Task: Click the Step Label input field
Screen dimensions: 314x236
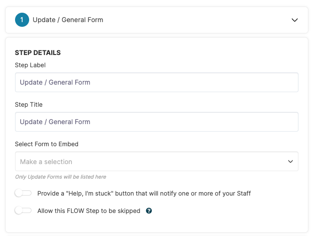Action: coord(157,82)
